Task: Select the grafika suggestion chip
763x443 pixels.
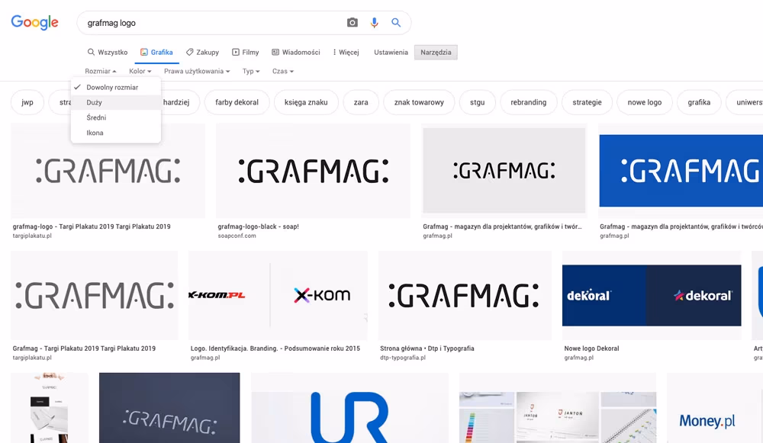Action: pos(699,102)
